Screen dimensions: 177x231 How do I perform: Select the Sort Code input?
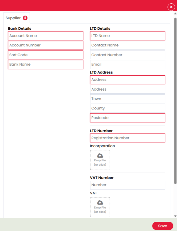(46, 55)
